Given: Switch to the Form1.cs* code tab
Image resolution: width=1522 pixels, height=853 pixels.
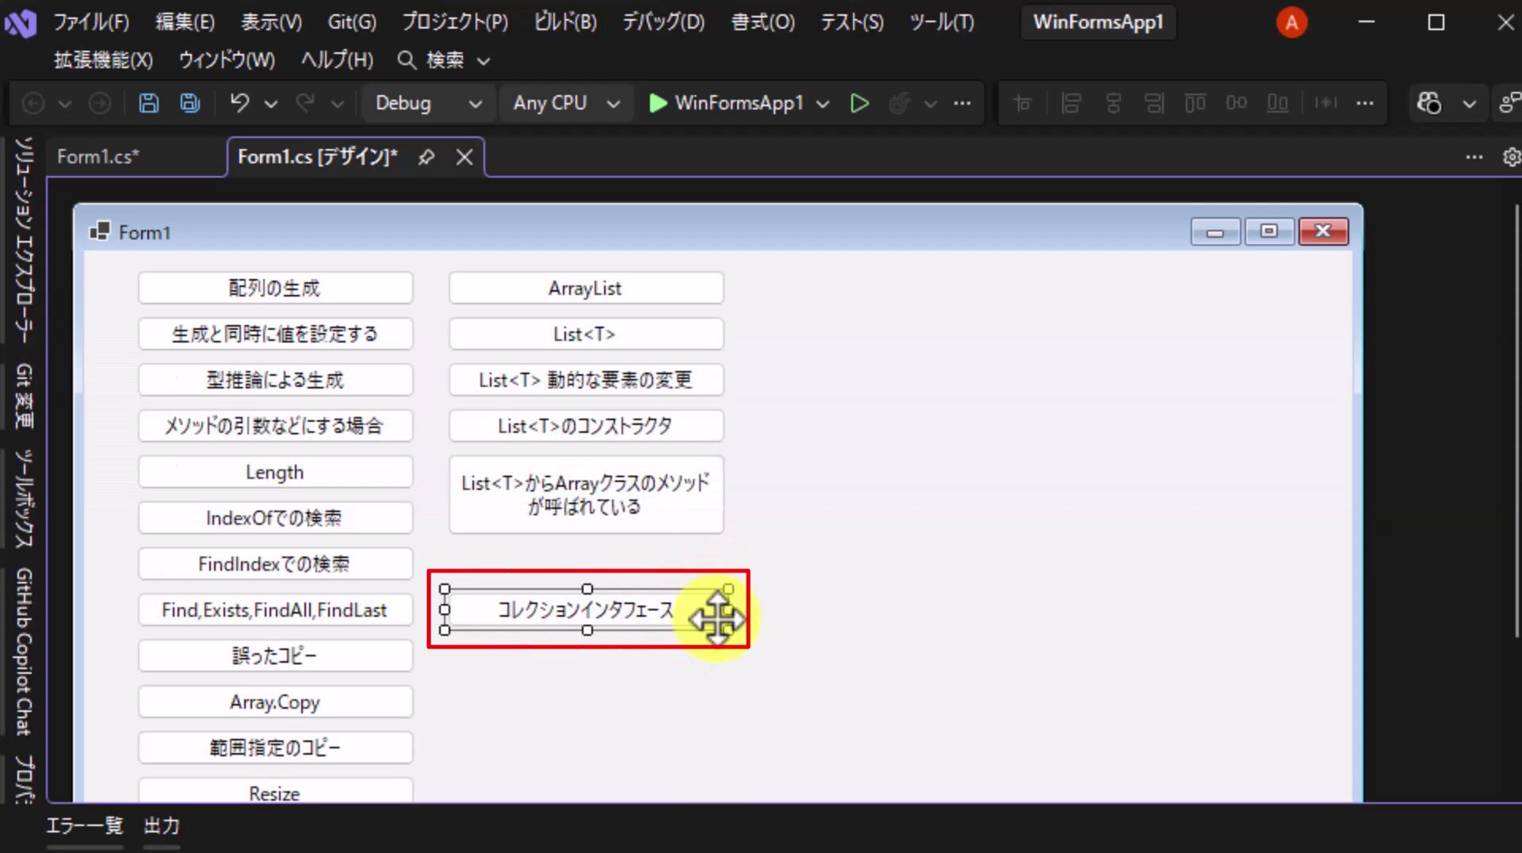Looking at the screenshot, I should tap(98, 157).
